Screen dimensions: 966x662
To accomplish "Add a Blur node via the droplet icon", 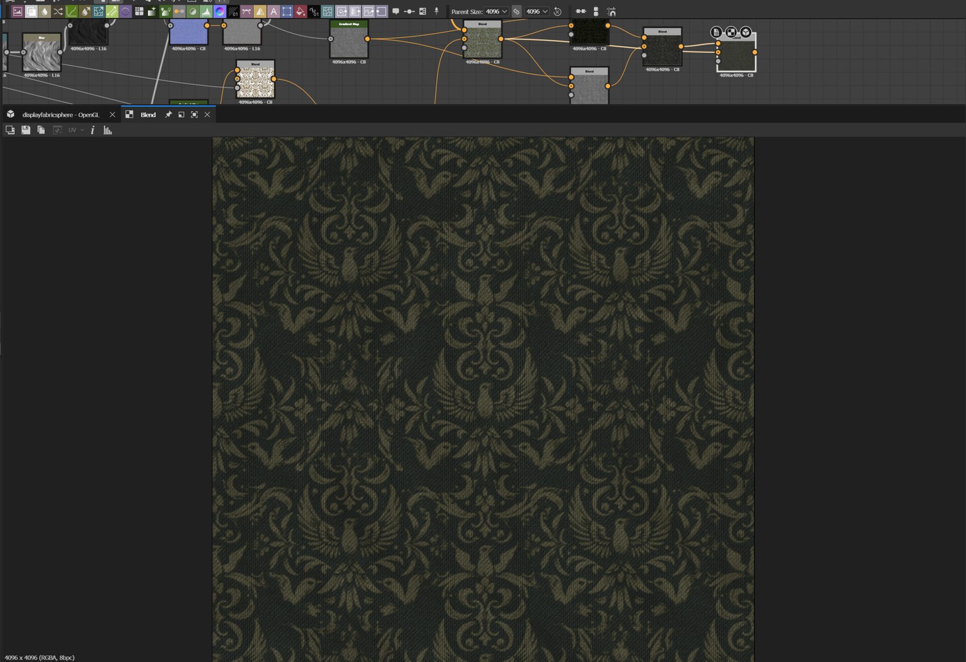I will click(x=44, y=12).
